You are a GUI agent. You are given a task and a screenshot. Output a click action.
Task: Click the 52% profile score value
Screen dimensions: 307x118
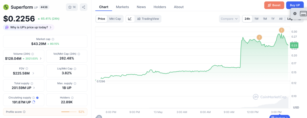point(81,112)
